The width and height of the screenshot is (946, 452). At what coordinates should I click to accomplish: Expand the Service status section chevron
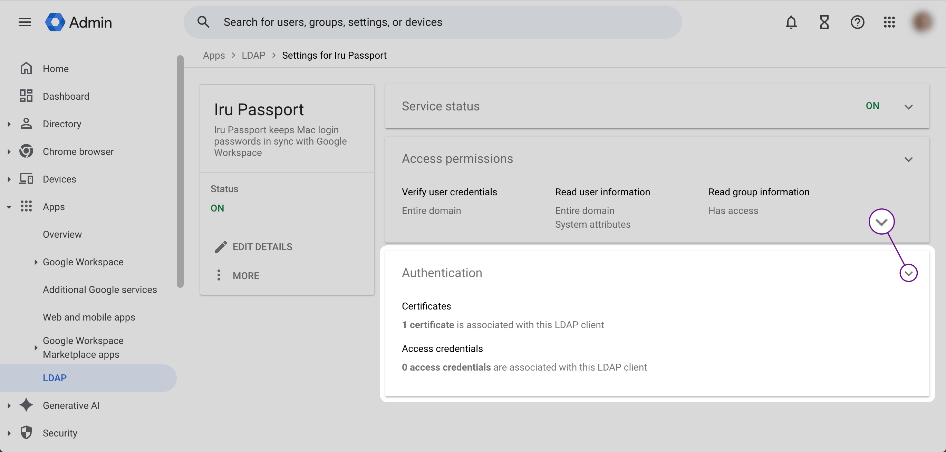(x=909, y=107)
